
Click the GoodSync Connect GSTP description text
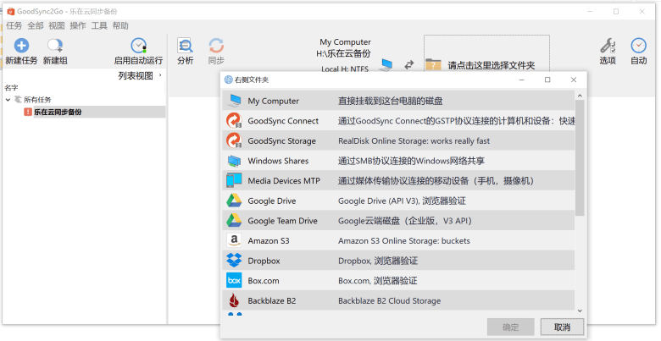456,121
